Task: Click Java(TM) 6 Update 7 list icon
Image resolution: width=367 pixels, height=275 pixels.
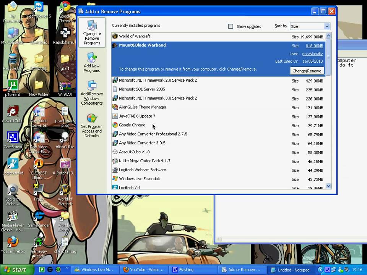Action: pos(115,116)
